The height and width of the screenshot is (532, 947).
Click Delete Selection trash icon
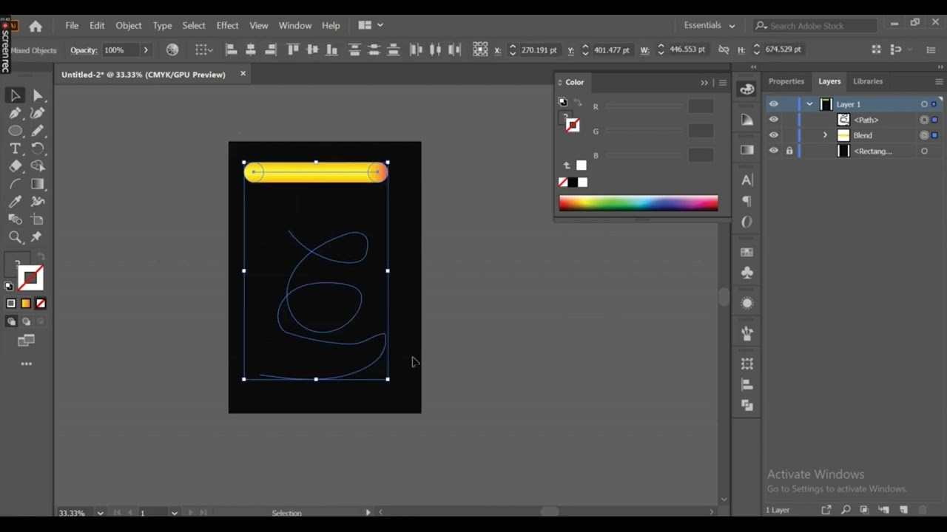(x=923, y=510)
